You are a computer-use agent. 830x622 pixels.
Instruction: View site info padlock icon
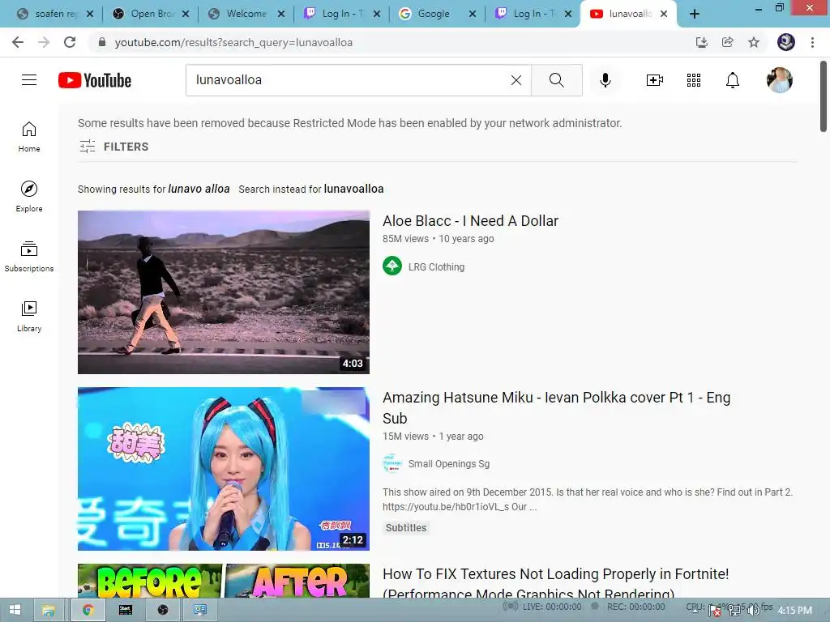pyautogui.click(x=102, y=42)
